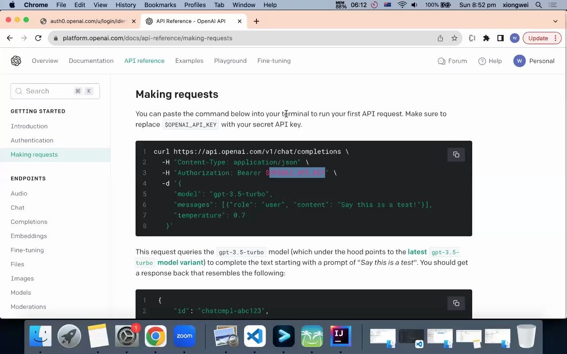Open Spotlight search in menu bar
This screenshot has width=567, height=354.
pyautogui.click(x=539, y=5)
